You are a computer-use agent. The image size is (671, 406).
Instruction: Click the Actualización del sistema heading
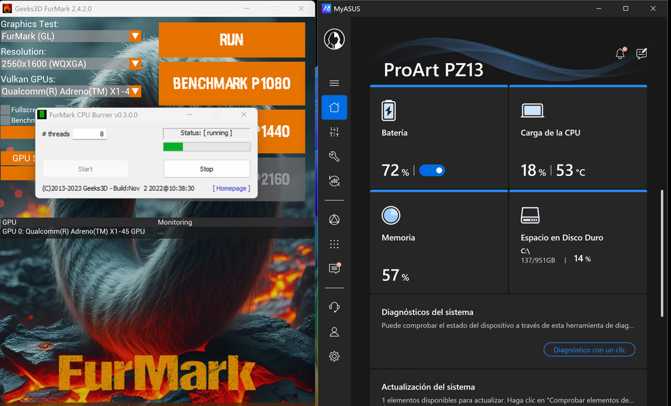428,387
